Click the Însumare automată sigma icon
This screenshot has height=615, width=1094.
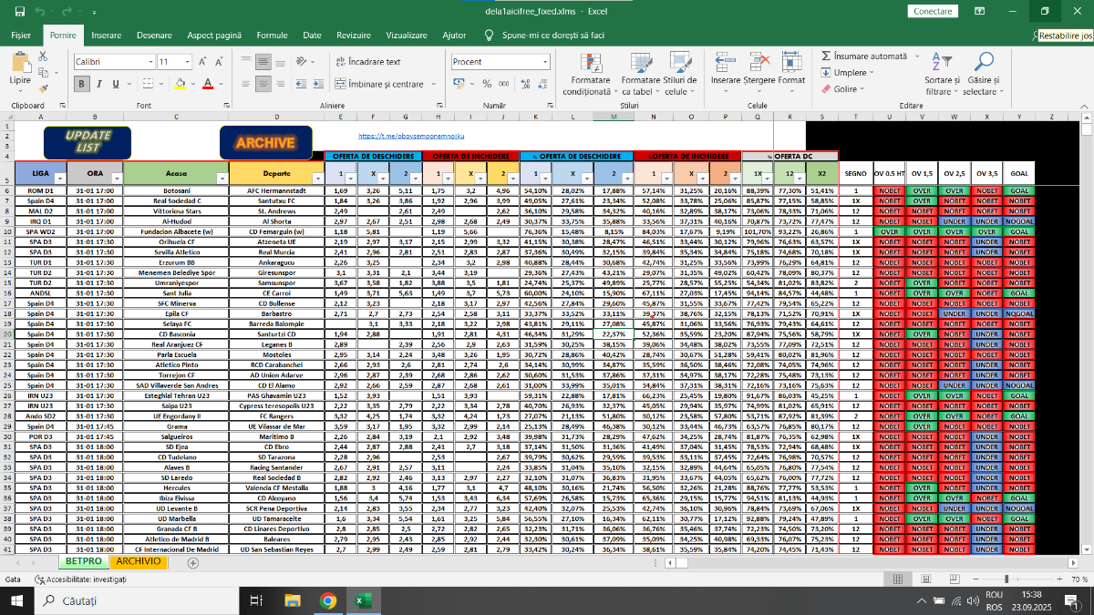pos(826,56)
